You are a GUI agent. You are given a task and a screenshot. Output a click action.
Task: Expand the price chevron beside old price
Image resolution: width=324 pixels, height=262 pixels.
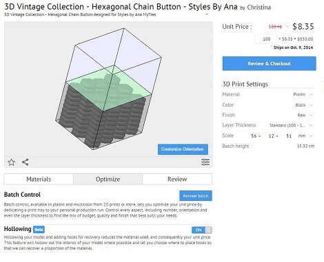click(x=287, y=27)
